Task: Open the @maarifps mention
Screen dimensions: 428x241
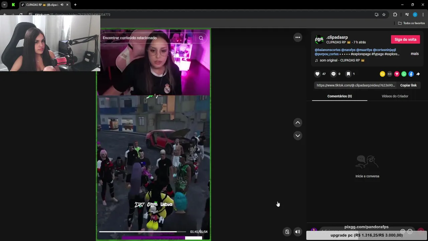Action: pyautogui.click(x=364, y=50)
